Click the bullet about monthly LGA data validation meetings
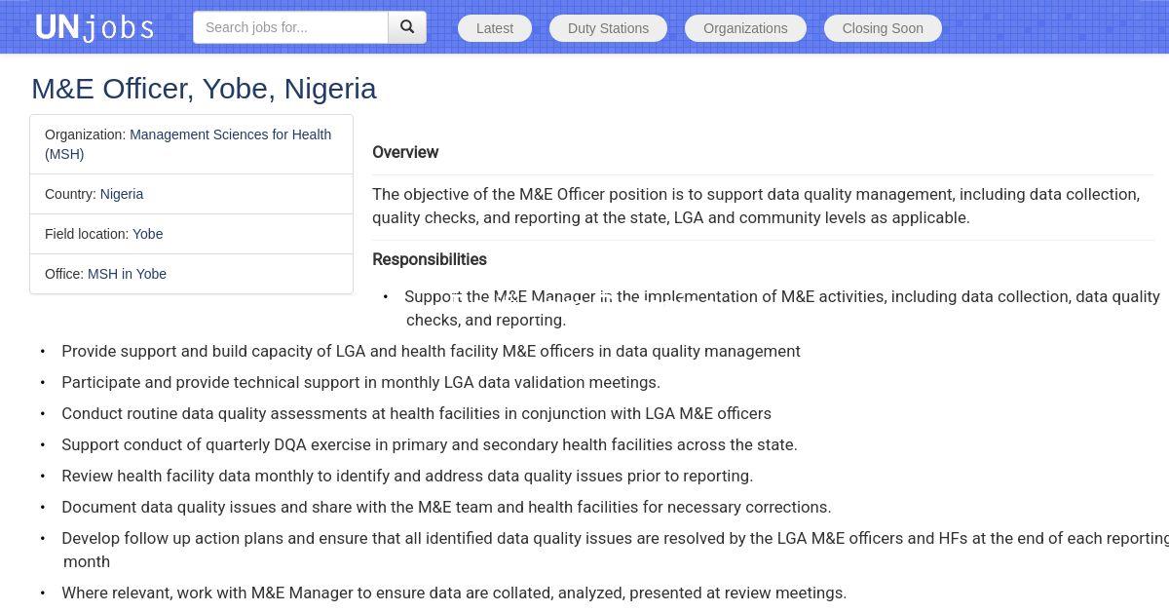 click(360, 382)
